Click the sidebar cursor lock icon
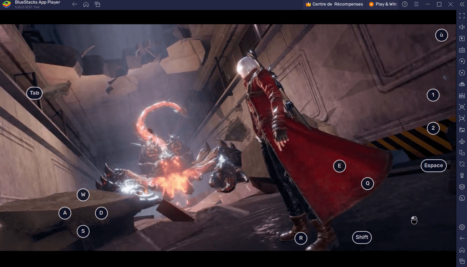The width and height of the screenshot is (467, 267). (x=462, y=38)
